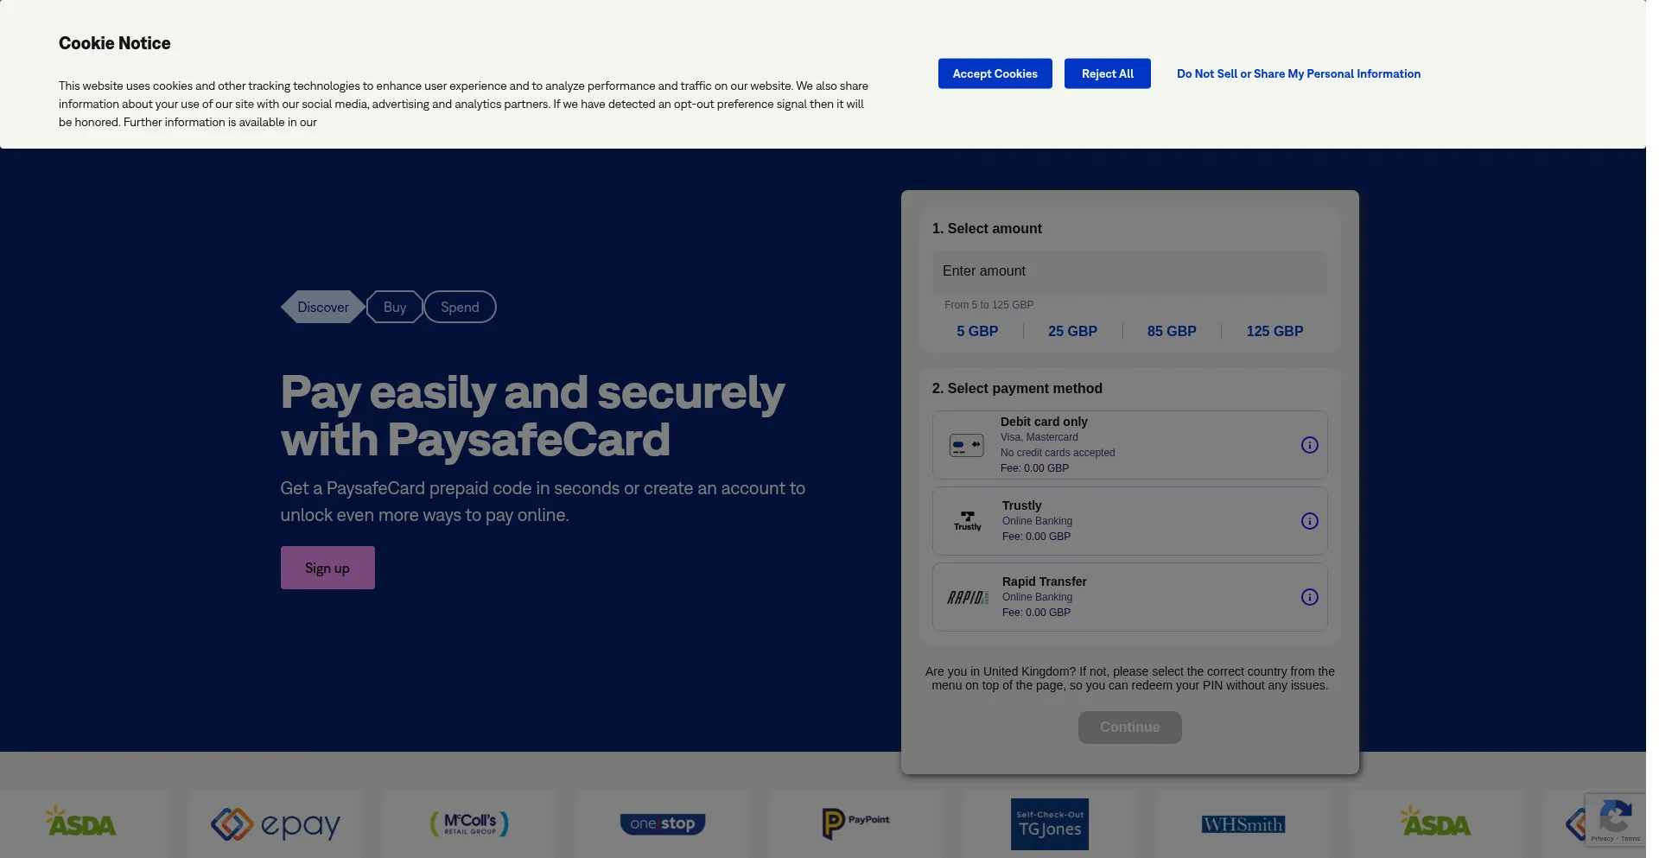
Task: Focus the Enter amount field
Action: click(1129, 271)
